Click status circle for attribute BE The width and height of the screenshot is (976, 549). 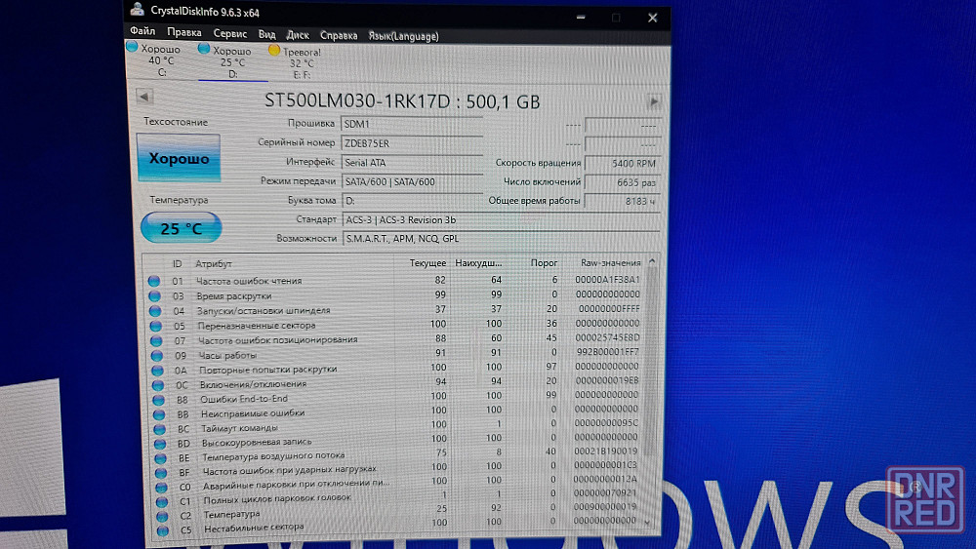point(161,458)
